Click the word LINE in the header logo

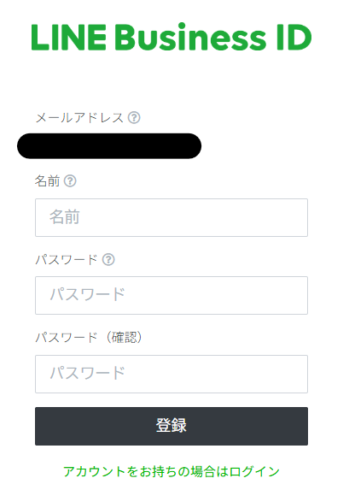(x=69, y=38)
